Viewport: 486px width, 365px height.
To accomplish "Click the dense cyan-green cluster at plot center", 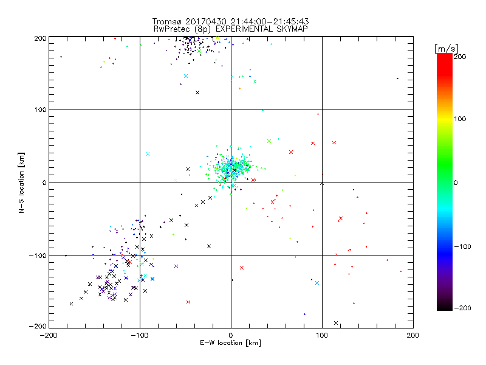I will [232, 168].
